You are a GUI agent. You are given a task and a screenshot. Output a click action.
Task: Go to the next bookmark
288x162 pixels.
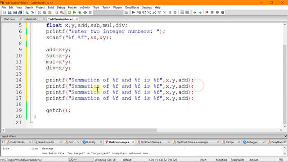(217, 13)
